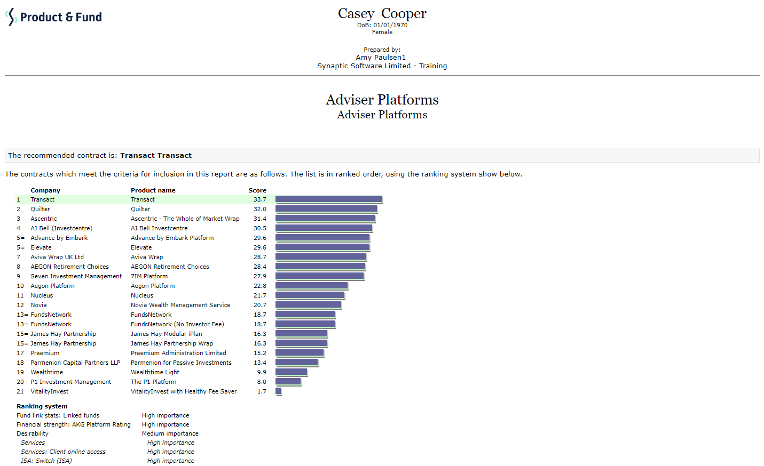
Task: Click recommended contract Transact Transact
Action: pyautogui.click(x=156, y=156)
